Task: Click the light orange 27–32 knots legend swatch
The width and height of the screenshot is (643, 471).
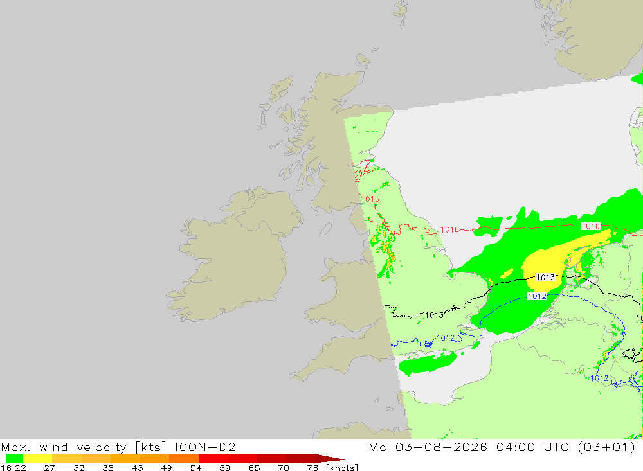Action: (67, 458)
